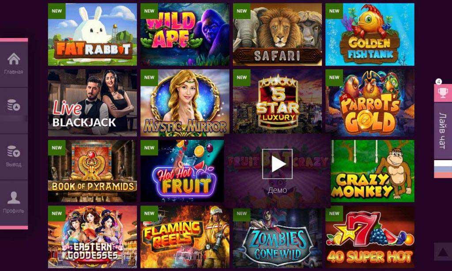Screen dimensions: 452x271
Task: Select the 40 Super Hot game
Action: [370, 237]
